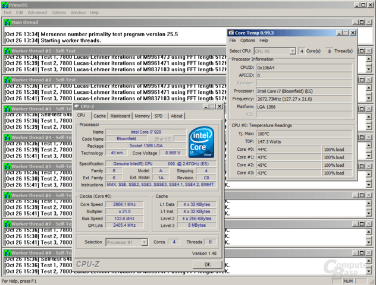This screenshot has width=376, height=285.
Task: Click the CPUID field showing 0x106A4
Action: point(304,68)
